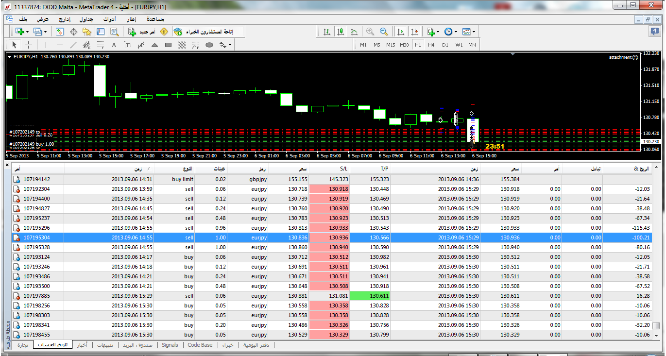Open the ملف menu
Screen dimensions: 666x356
(23, 19)
